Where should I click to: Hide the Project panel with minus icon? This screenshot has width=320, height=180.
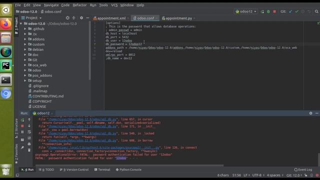point(87,18)
